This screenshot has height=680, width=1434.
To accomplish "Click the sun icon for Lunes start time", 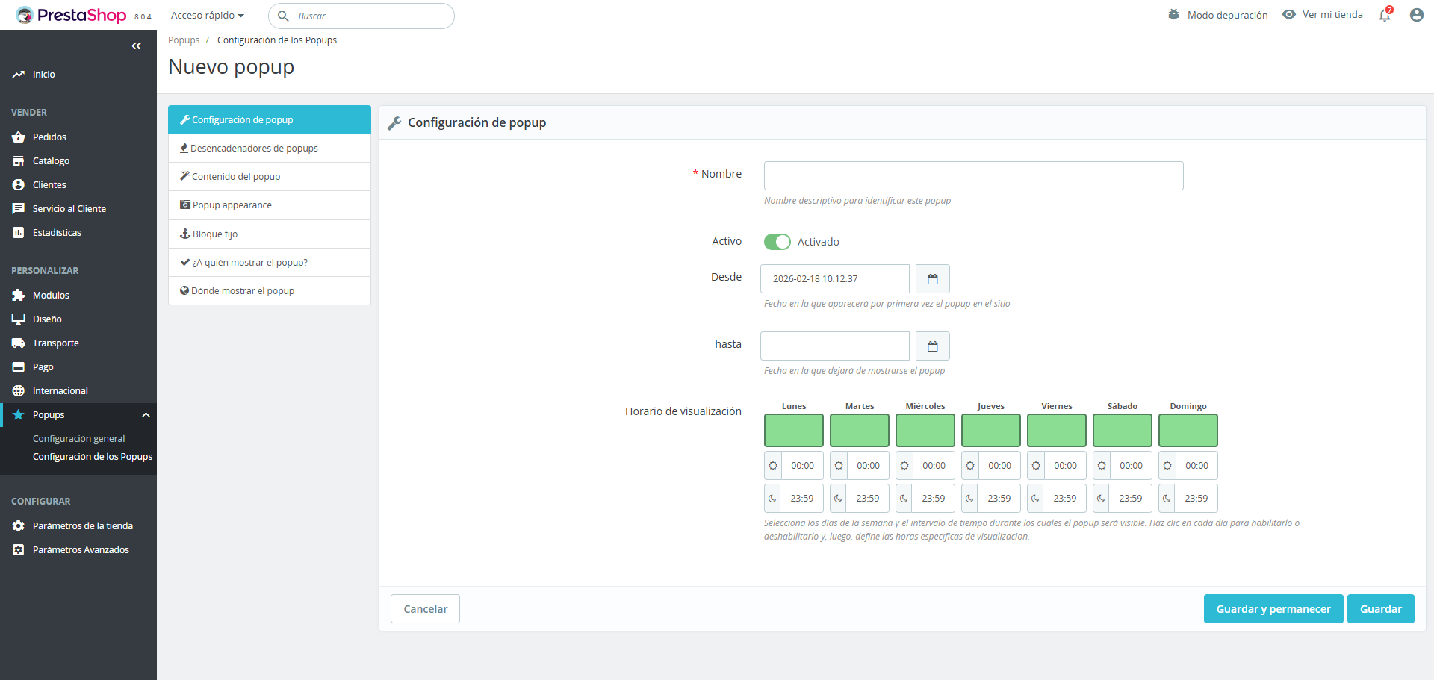I will pyautogui.click(x=773, y=466).
